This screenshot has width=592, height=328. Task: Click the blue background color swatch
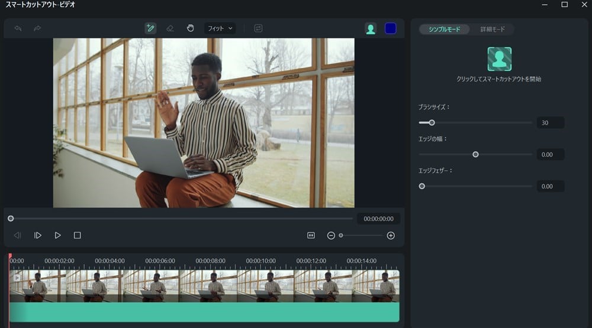390,28
